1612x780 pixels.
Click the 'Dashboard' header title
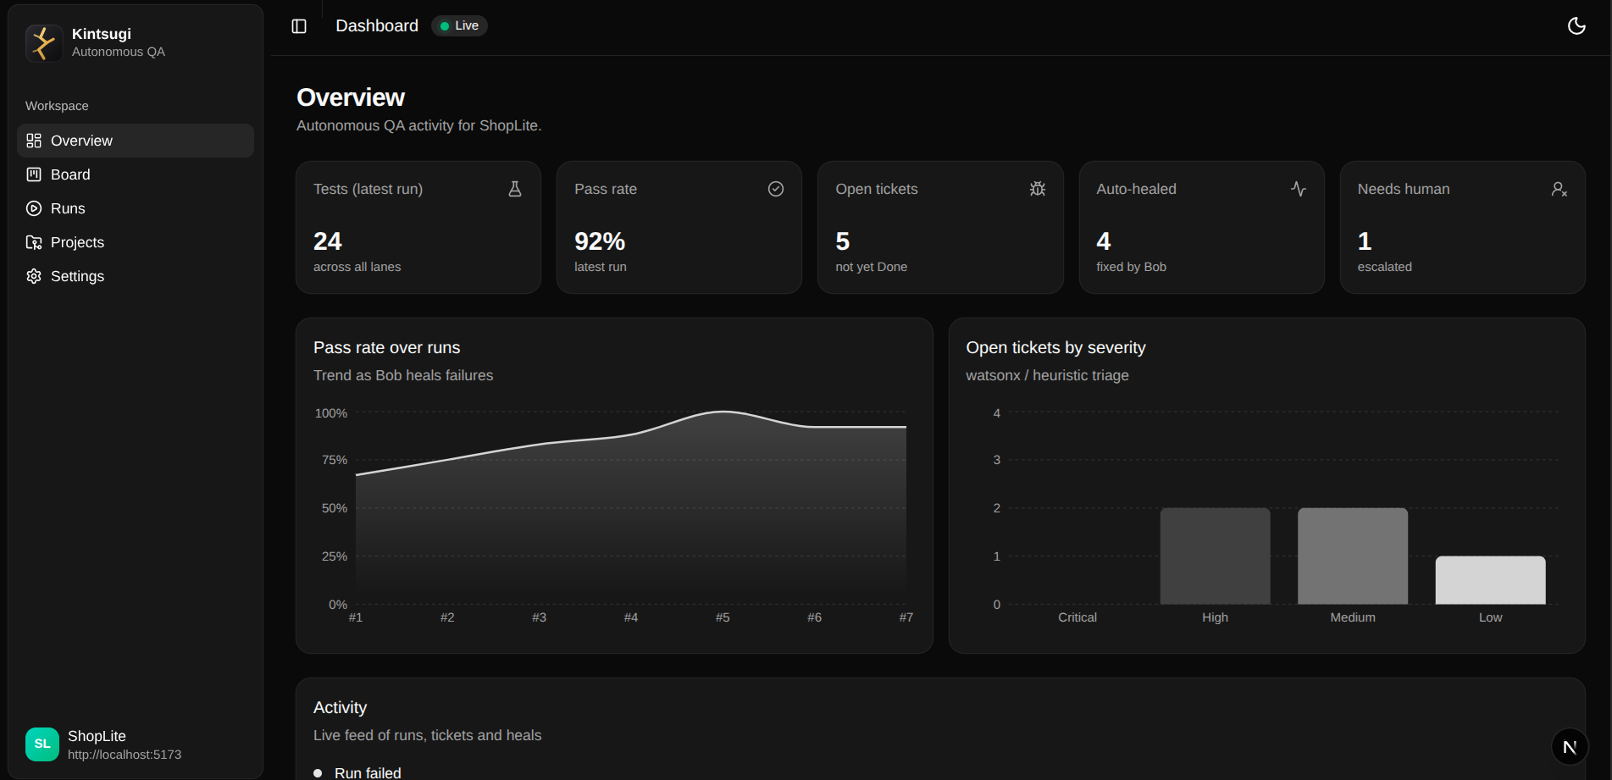click(x=377, y=26)
